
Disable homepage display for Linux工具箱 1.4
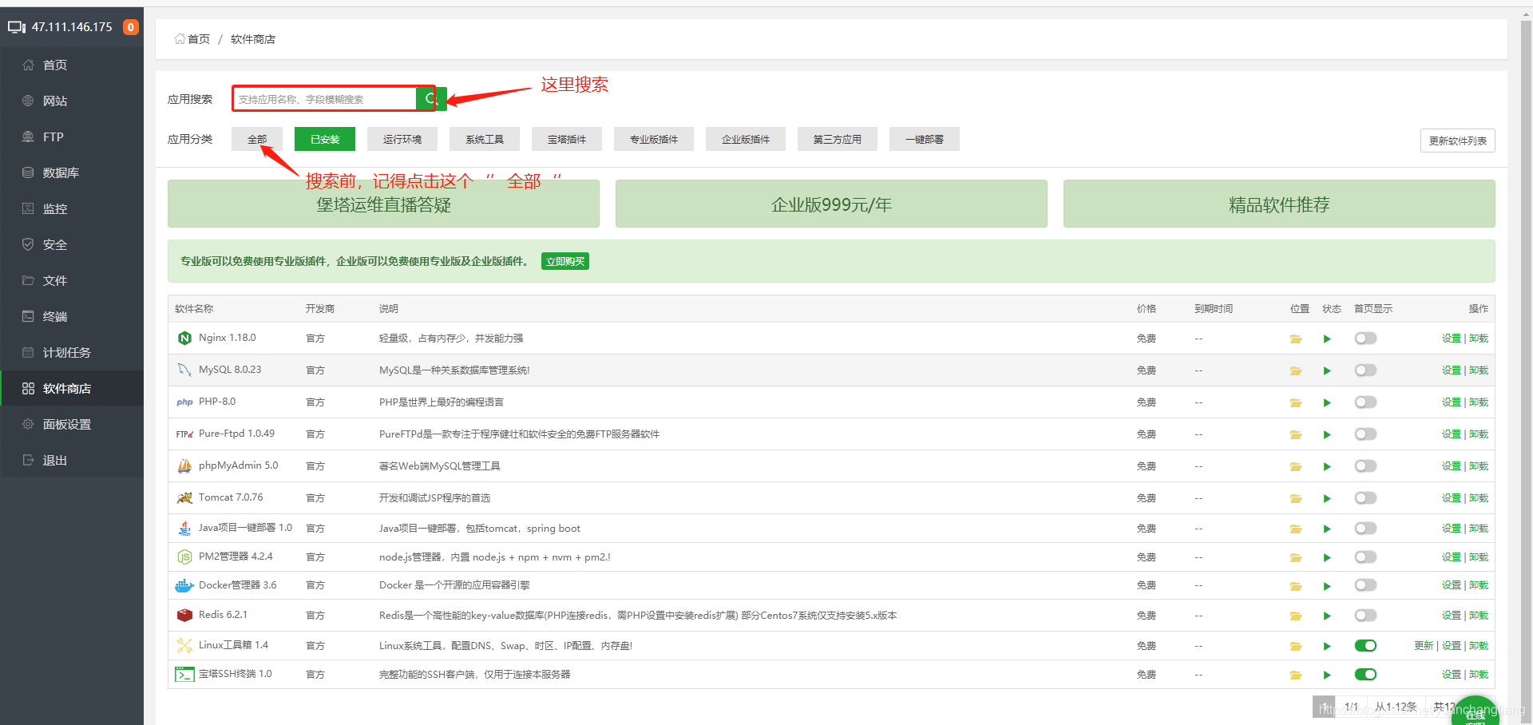[1365, 646]
